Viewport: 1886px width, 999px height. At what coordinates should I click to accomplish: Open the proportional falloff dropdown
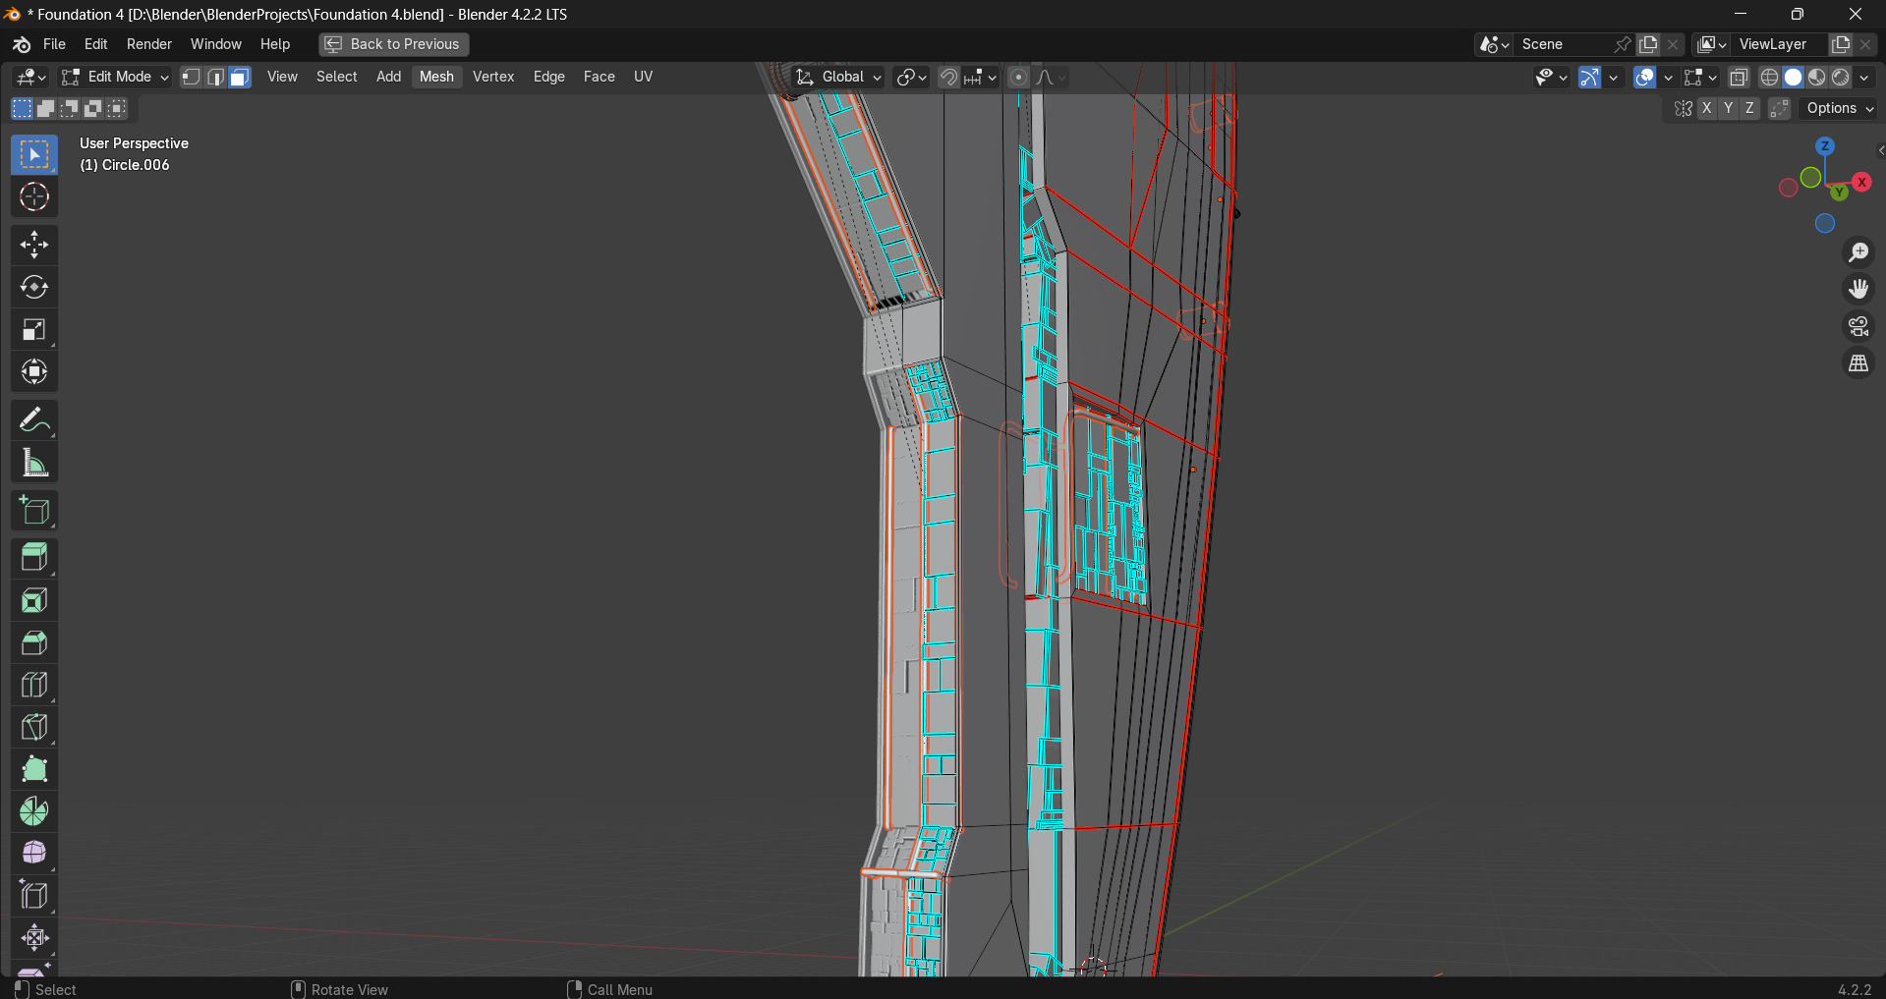(x=1051, y=78)
